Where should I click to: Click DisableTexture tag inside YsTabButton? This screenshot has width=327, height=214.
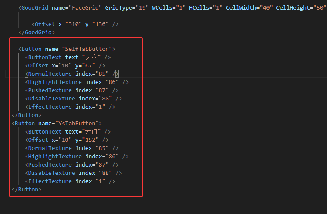pyautogui.click(x=51, y=173)
